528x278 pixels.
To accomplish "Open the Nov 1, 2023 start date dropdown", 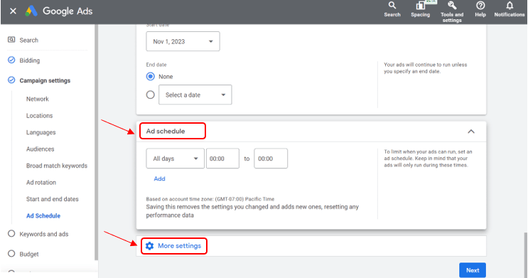I will pos(183,41).
